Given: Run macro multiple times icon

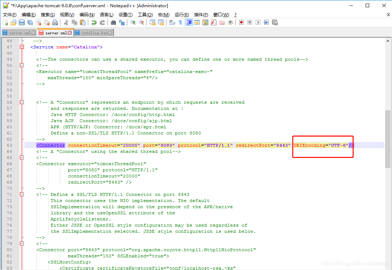Looking at the screenshot, I should (266, 22).
